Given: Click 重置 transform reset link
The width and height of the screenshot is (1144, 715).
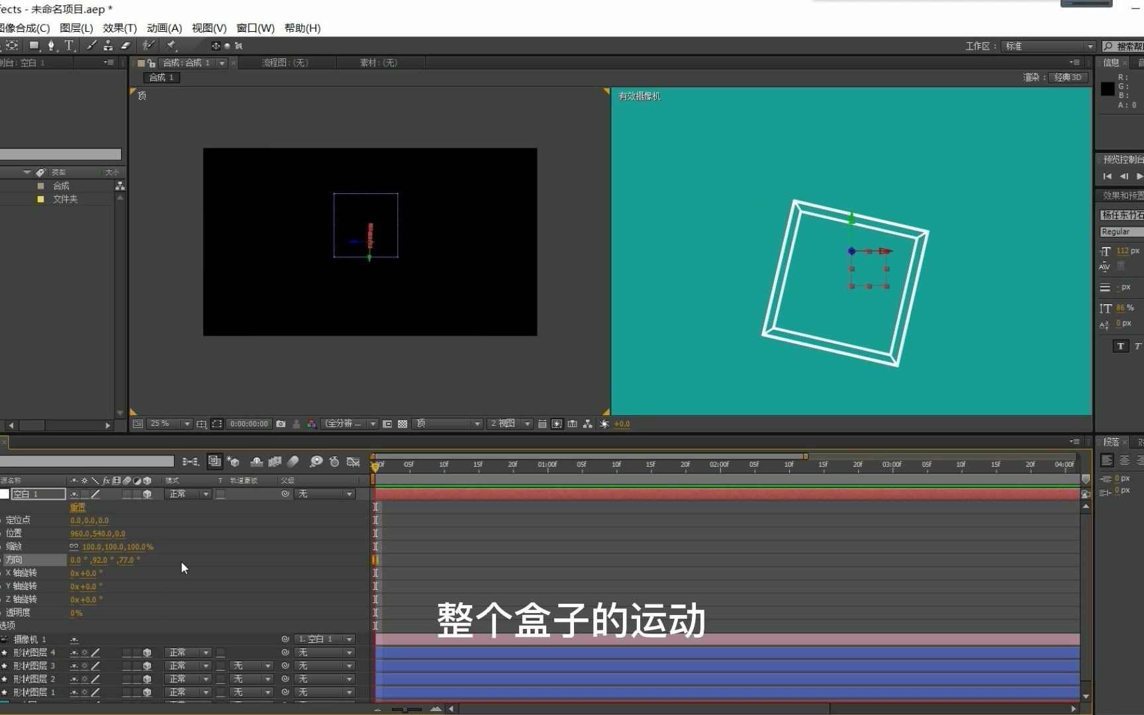Looking at the screenshot, I should [77, 507].
